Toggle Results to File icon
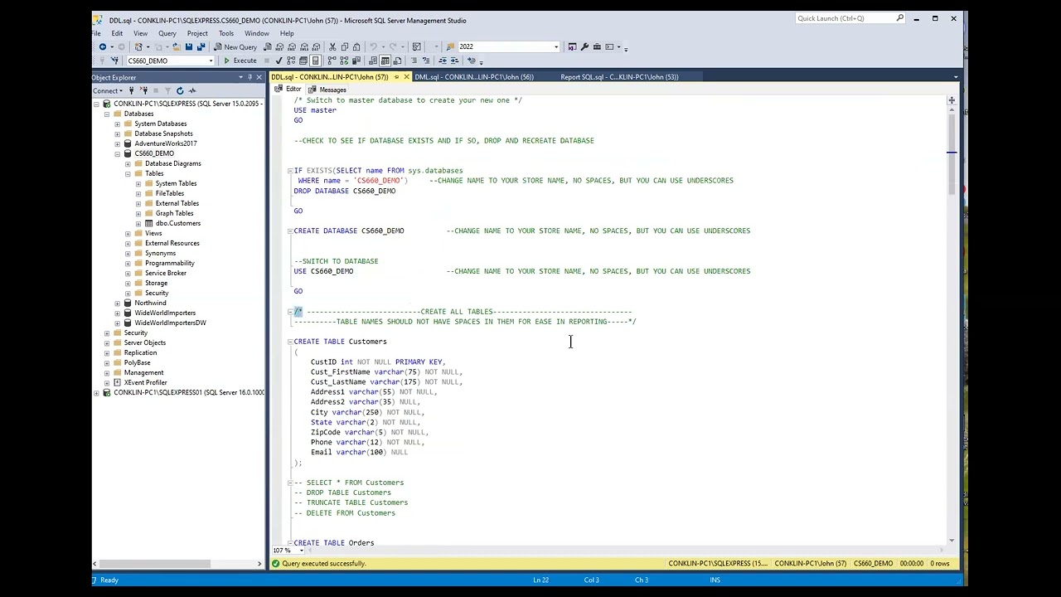Viewport: 1061px width, 597px height. pos(398,61)
